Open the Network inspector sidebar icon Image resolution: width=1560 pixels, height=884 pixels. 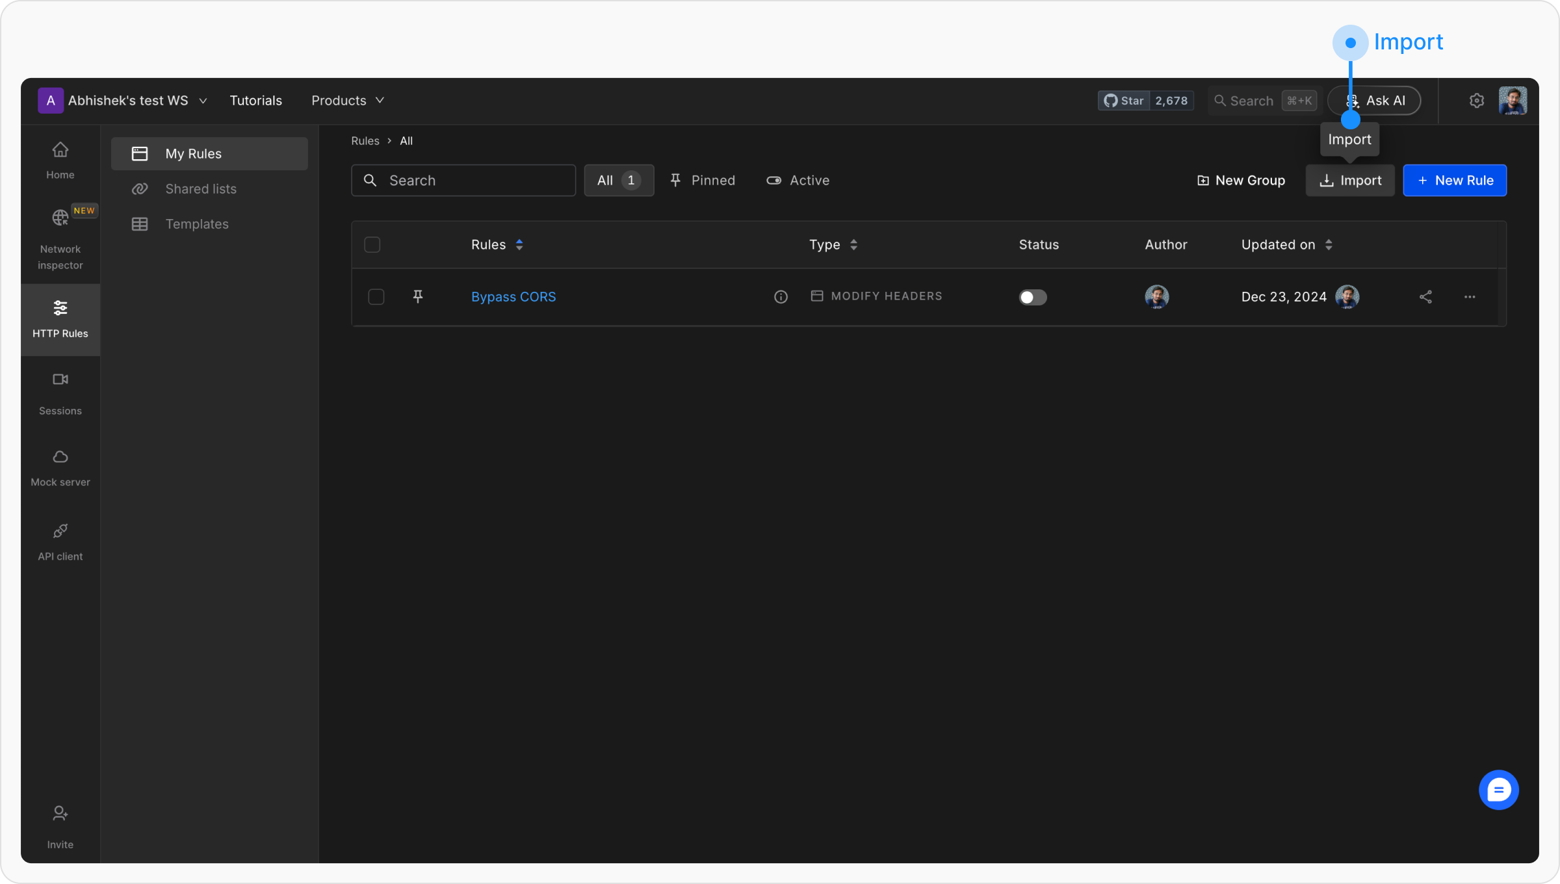pos(60,218)
